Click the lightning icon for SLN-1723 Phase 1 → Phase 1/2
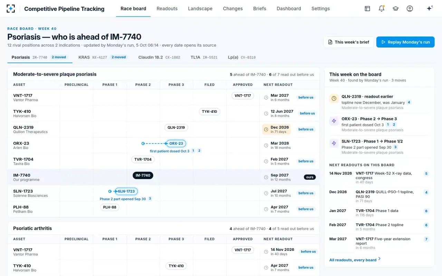This screenshot has height=276, width=442. coord(334,144)
